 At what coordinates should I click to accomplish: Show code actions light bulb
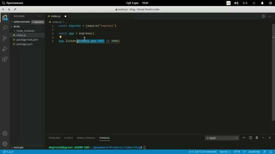[x=61, y=37]
